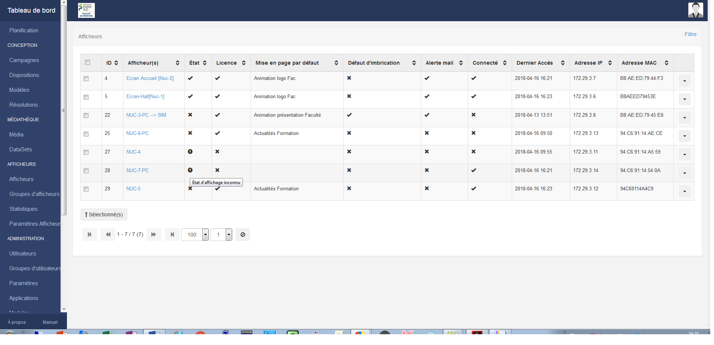
Task: Open the Filtre link
Action: click(x=691, y=34)
